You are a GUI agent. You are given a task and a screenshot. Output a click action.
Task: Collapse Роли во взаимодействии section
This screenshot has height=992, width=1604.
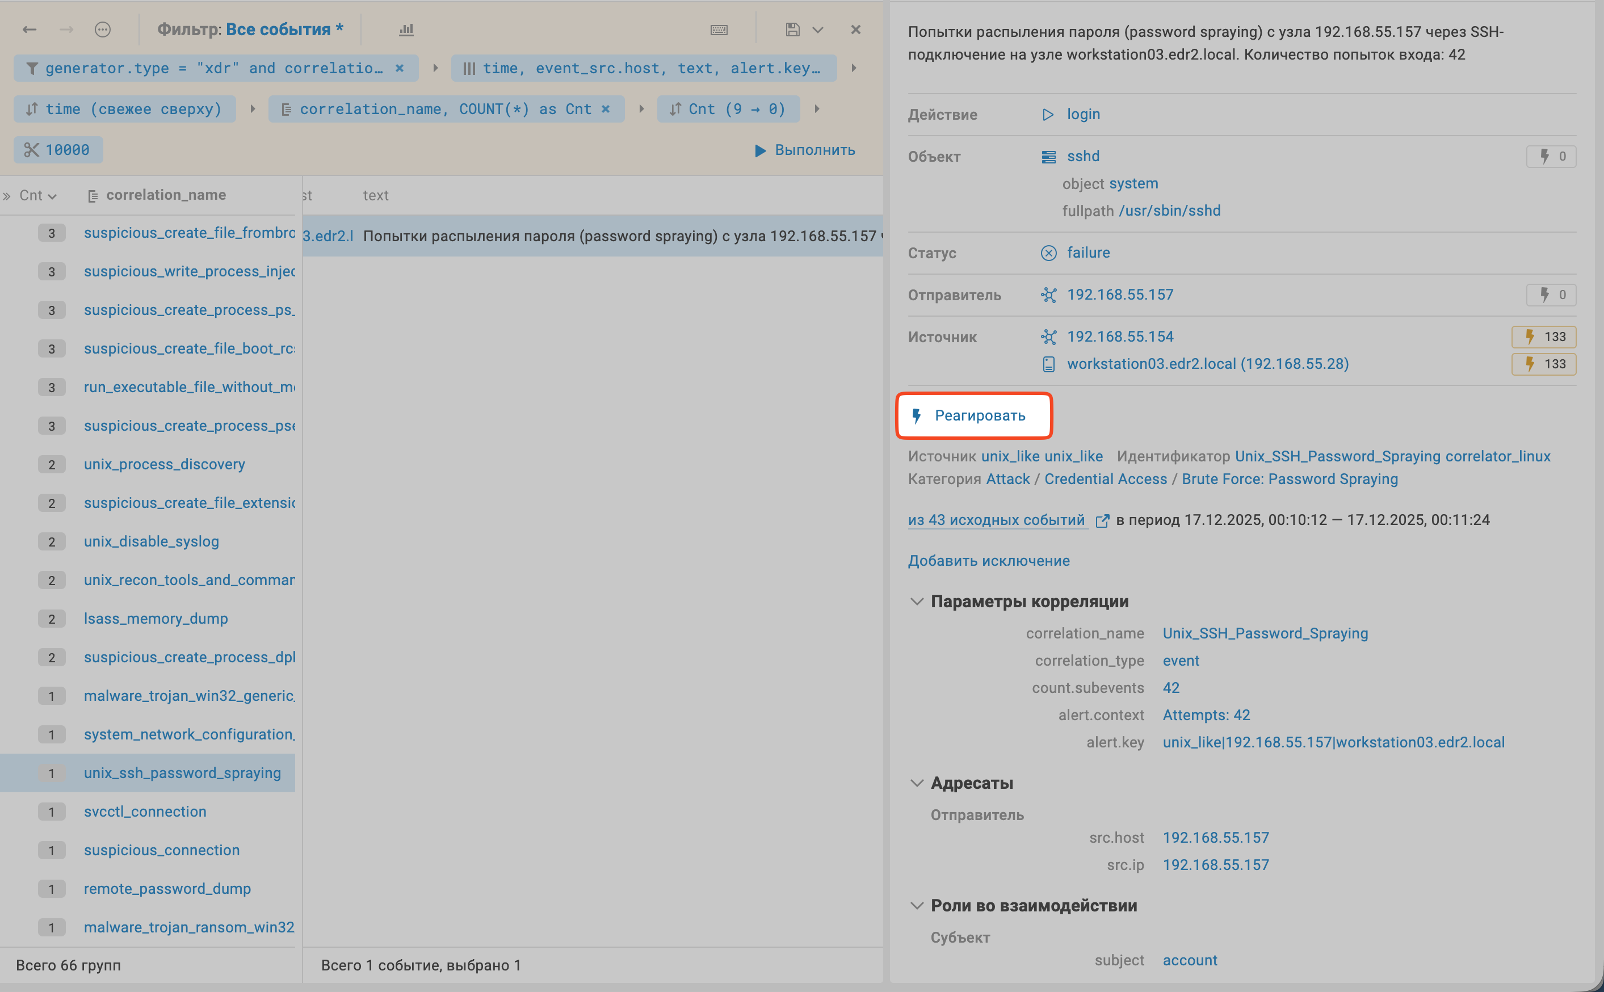[917, 905]
